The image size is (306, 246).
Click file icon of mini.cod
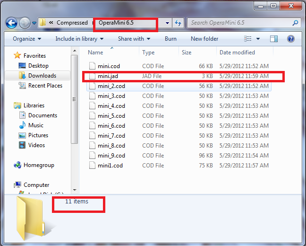tap(92, 66)
